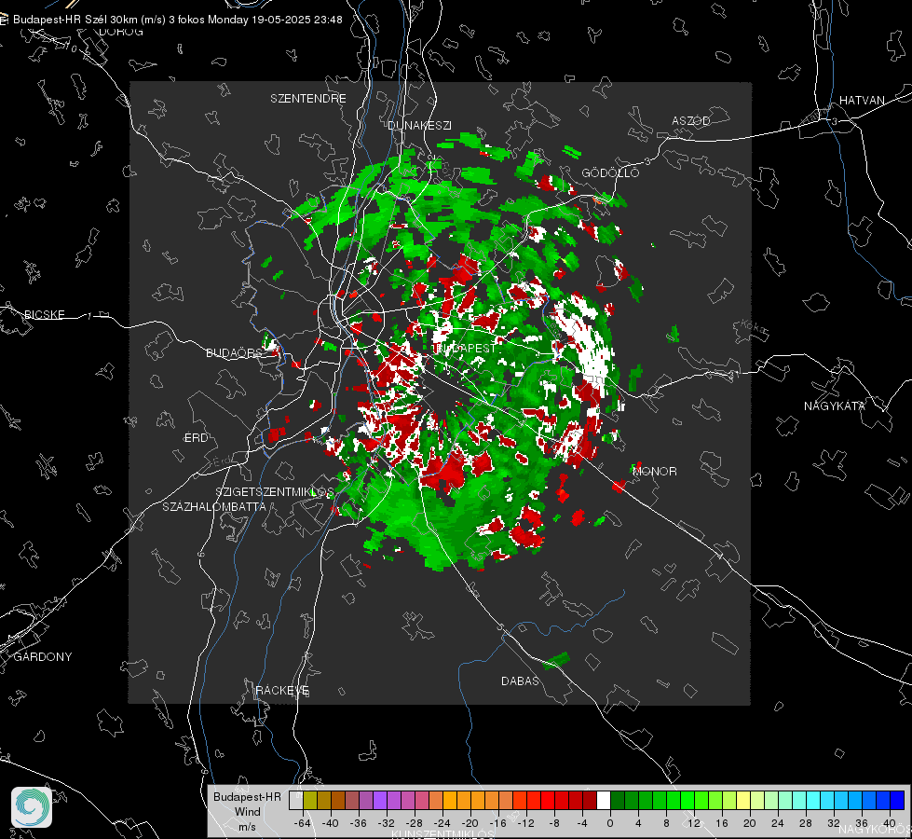Pick the gray leftmost legend swatch
912x839 pixels.
coord(296,800)
